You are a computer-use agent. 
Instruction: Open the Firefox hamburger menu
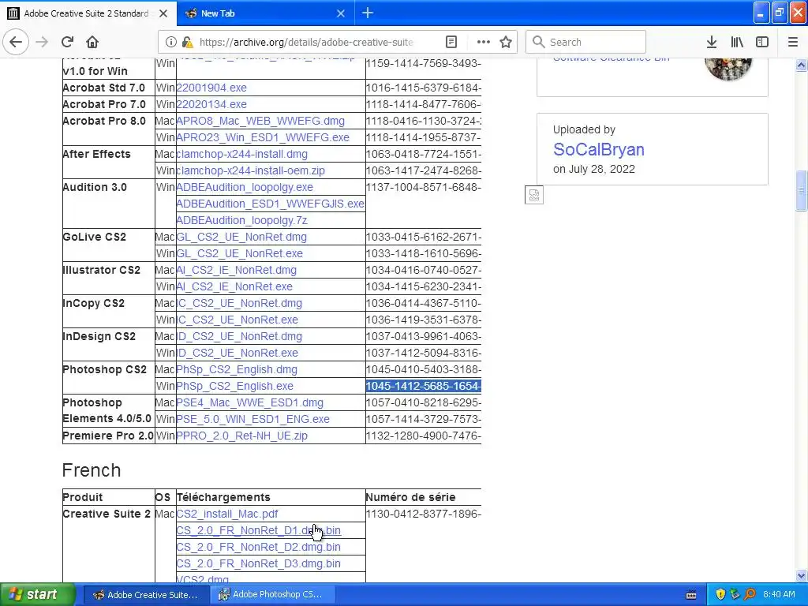(x=793, y=42)
